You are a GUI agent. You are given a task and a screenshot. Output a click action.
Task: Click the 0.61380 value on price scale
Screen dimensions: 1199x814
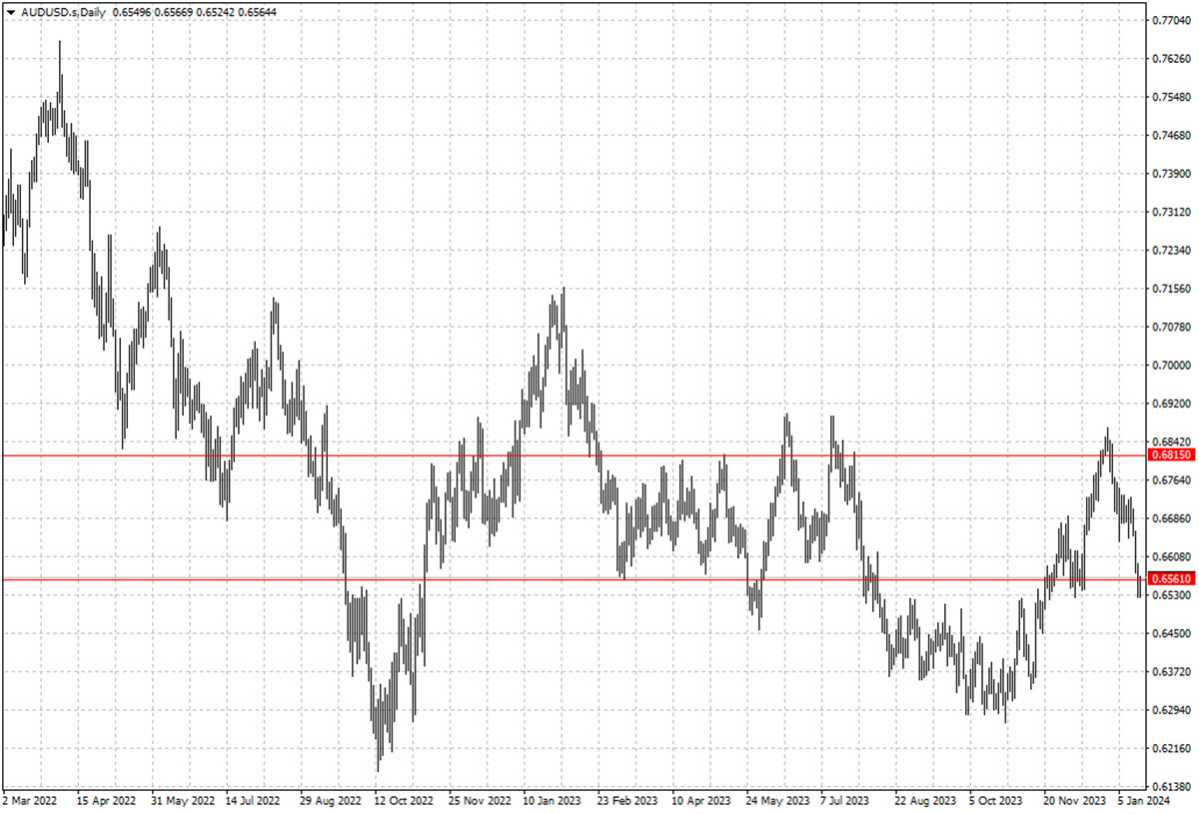pyautogui.click(x=1171, y=787)
